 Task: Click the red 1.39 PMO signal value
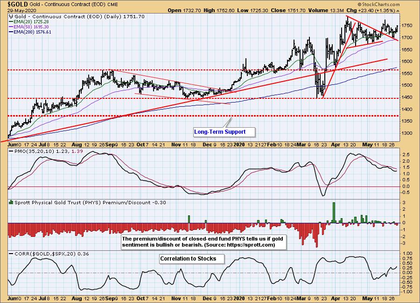tap(77, 151)
